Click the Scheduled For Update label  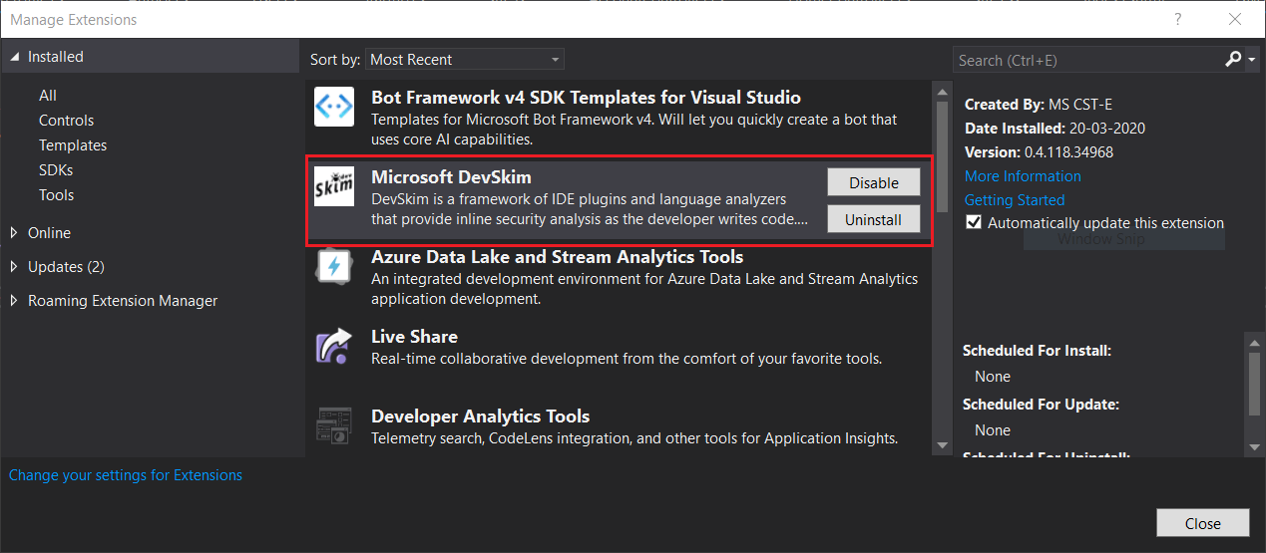tap(1041, 405)
